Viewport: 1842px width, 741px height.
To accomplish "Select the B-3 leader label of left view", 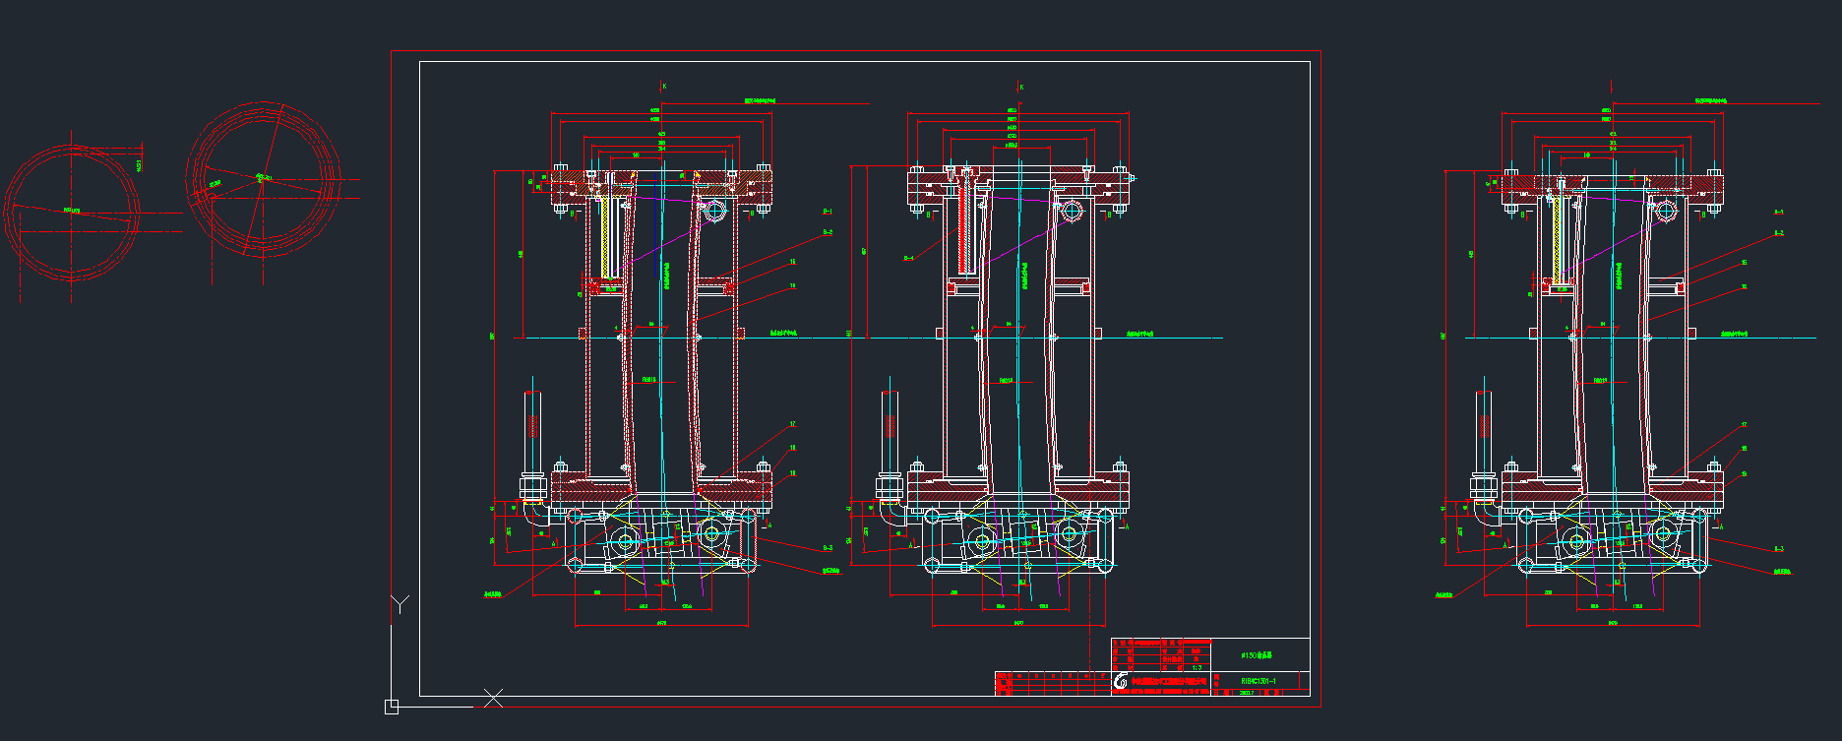I will click(x=828, y=548).
